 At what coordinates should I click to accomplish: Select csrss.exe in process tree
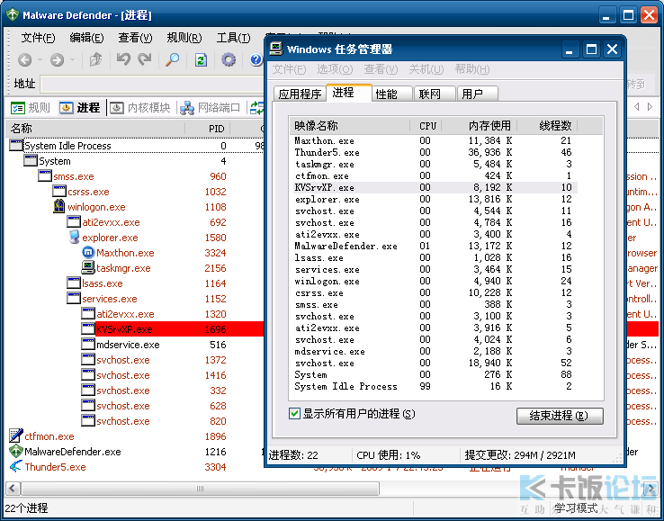(88, 192)
